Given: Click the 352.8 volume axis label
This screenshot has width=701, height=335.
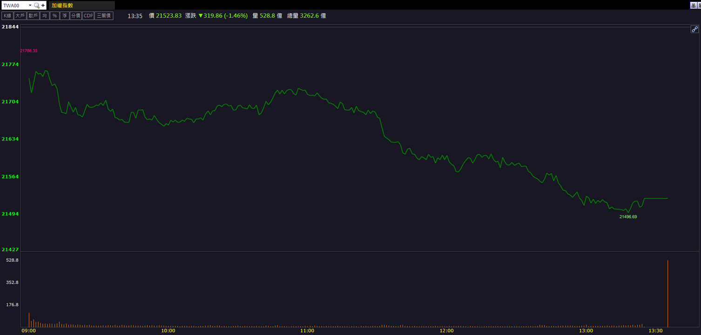Looking at the screenshot, I should click(12, 282).
